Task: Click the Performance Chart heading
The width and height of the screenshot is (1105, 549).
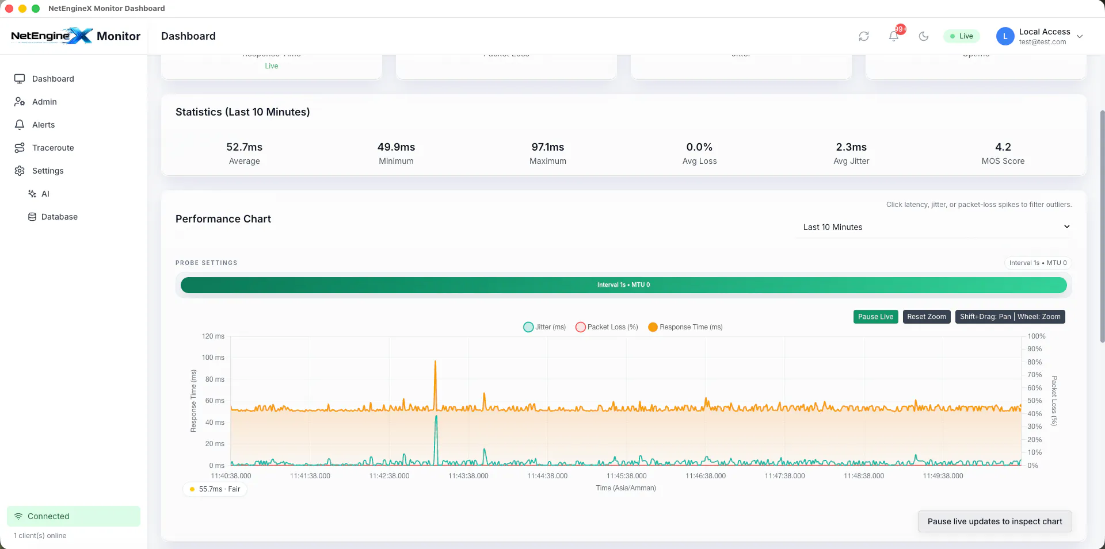Action: (x=223, y=219)
